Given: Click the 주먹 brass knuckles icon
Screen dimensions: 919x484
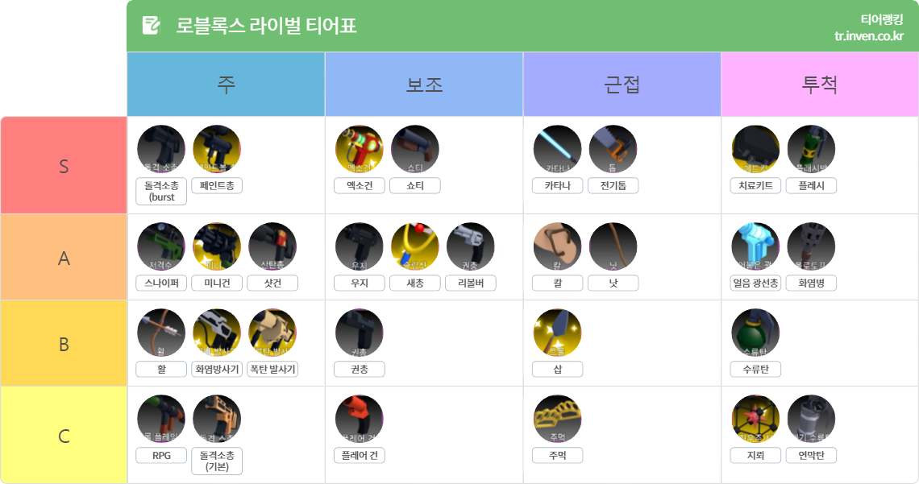Looking at the screenshot, I should click(557, 419).
